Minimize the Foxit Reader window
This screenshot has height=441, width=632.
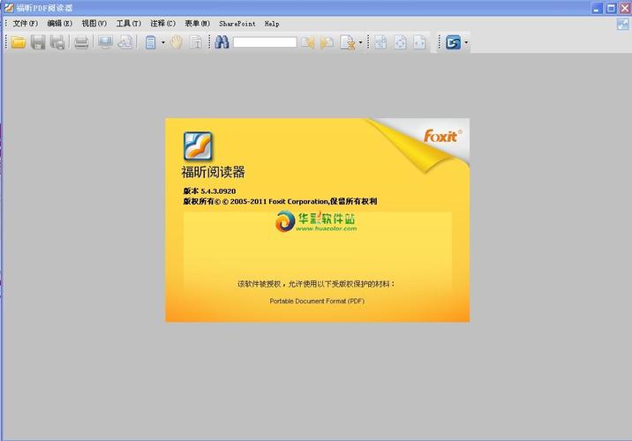598,8
